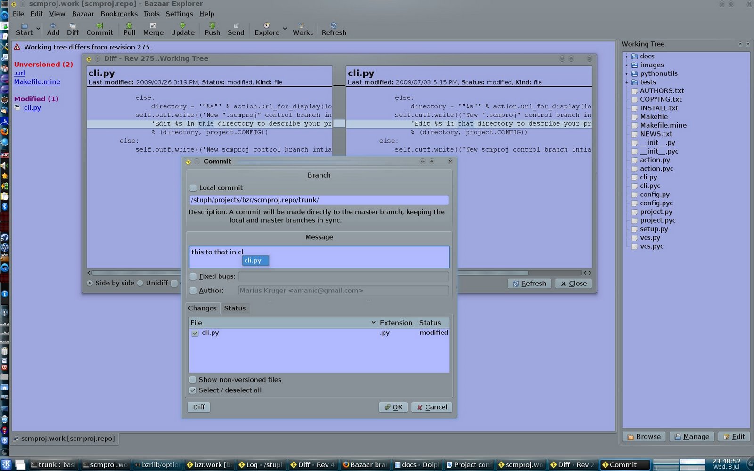Confirm the commit with OK

click(393, 407)
